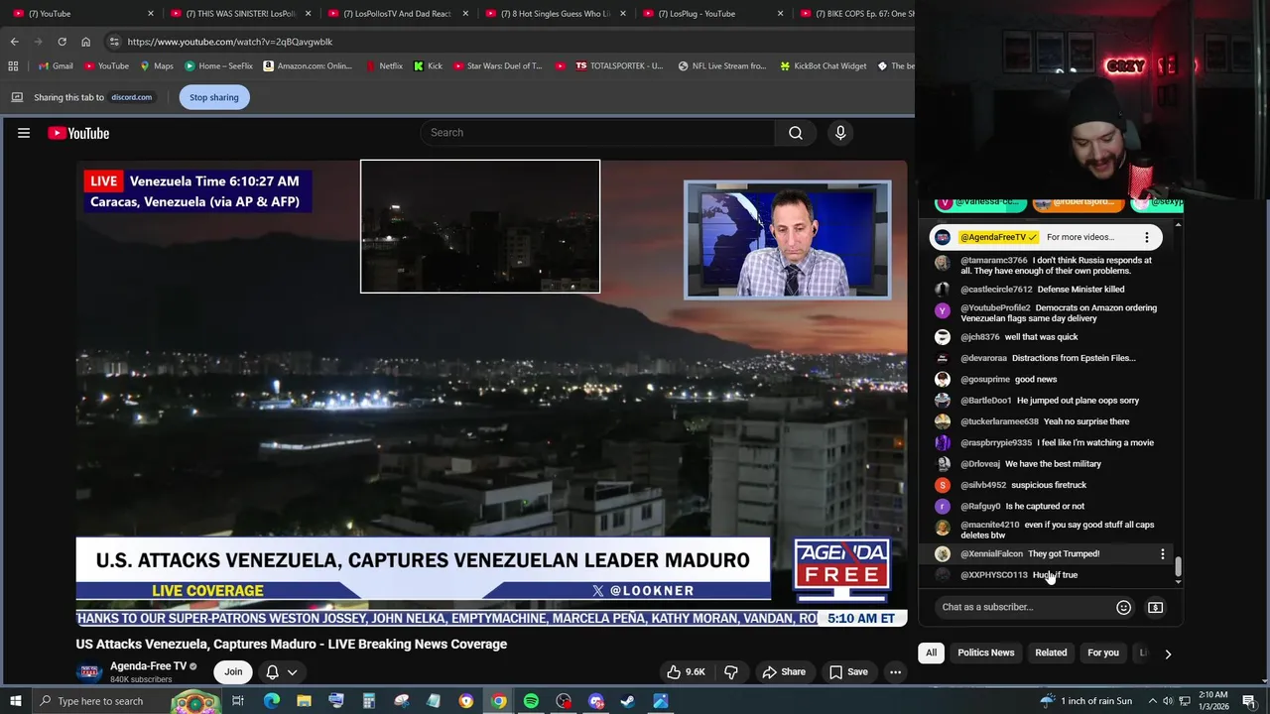This screenshot has height=714, width=1270.
Task: Open Discord from the taskbar
Action: [595, 701]
